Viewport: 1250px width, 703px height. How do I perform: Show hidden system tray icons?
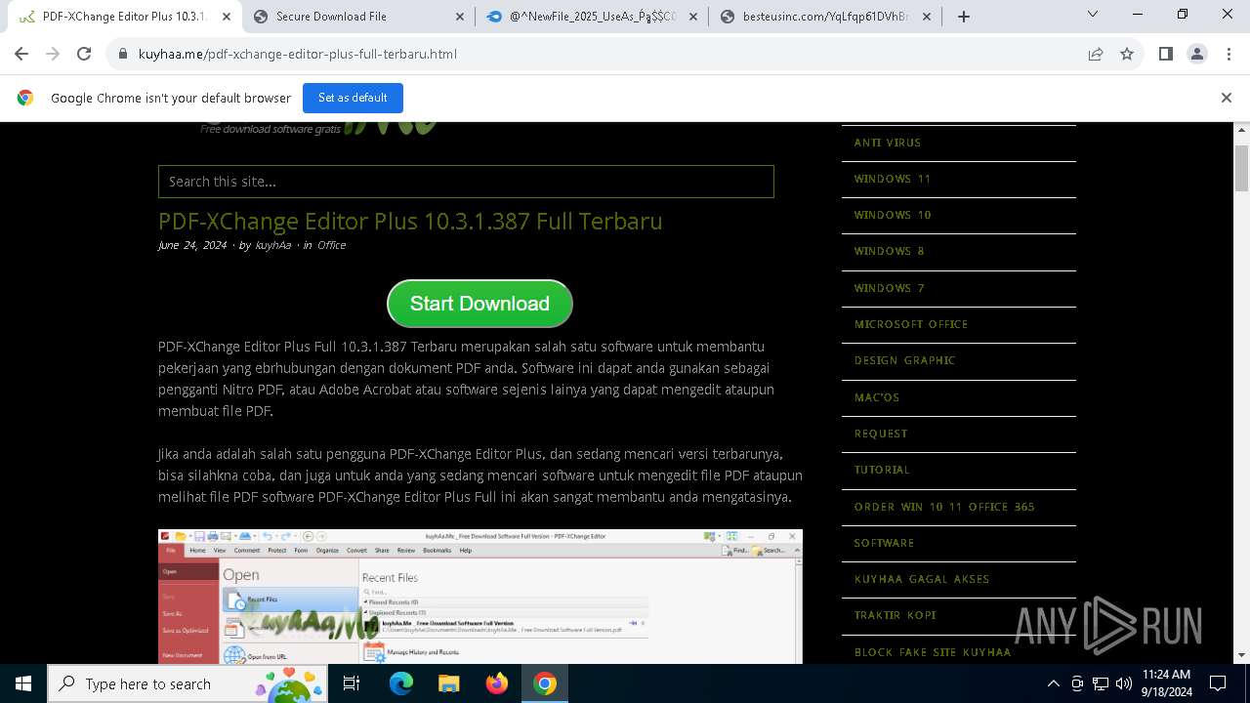1053,683
